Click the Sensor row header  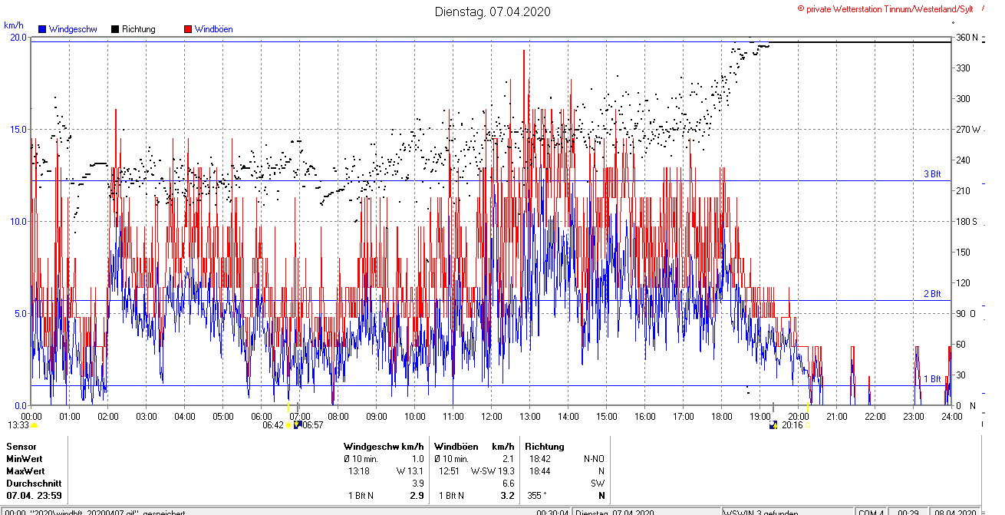coord(21,446)
